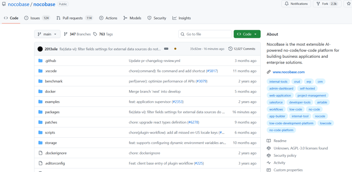Click the branch icon beside 347 Branches
The width and height of the screenshot is (352, 172).
66,34
